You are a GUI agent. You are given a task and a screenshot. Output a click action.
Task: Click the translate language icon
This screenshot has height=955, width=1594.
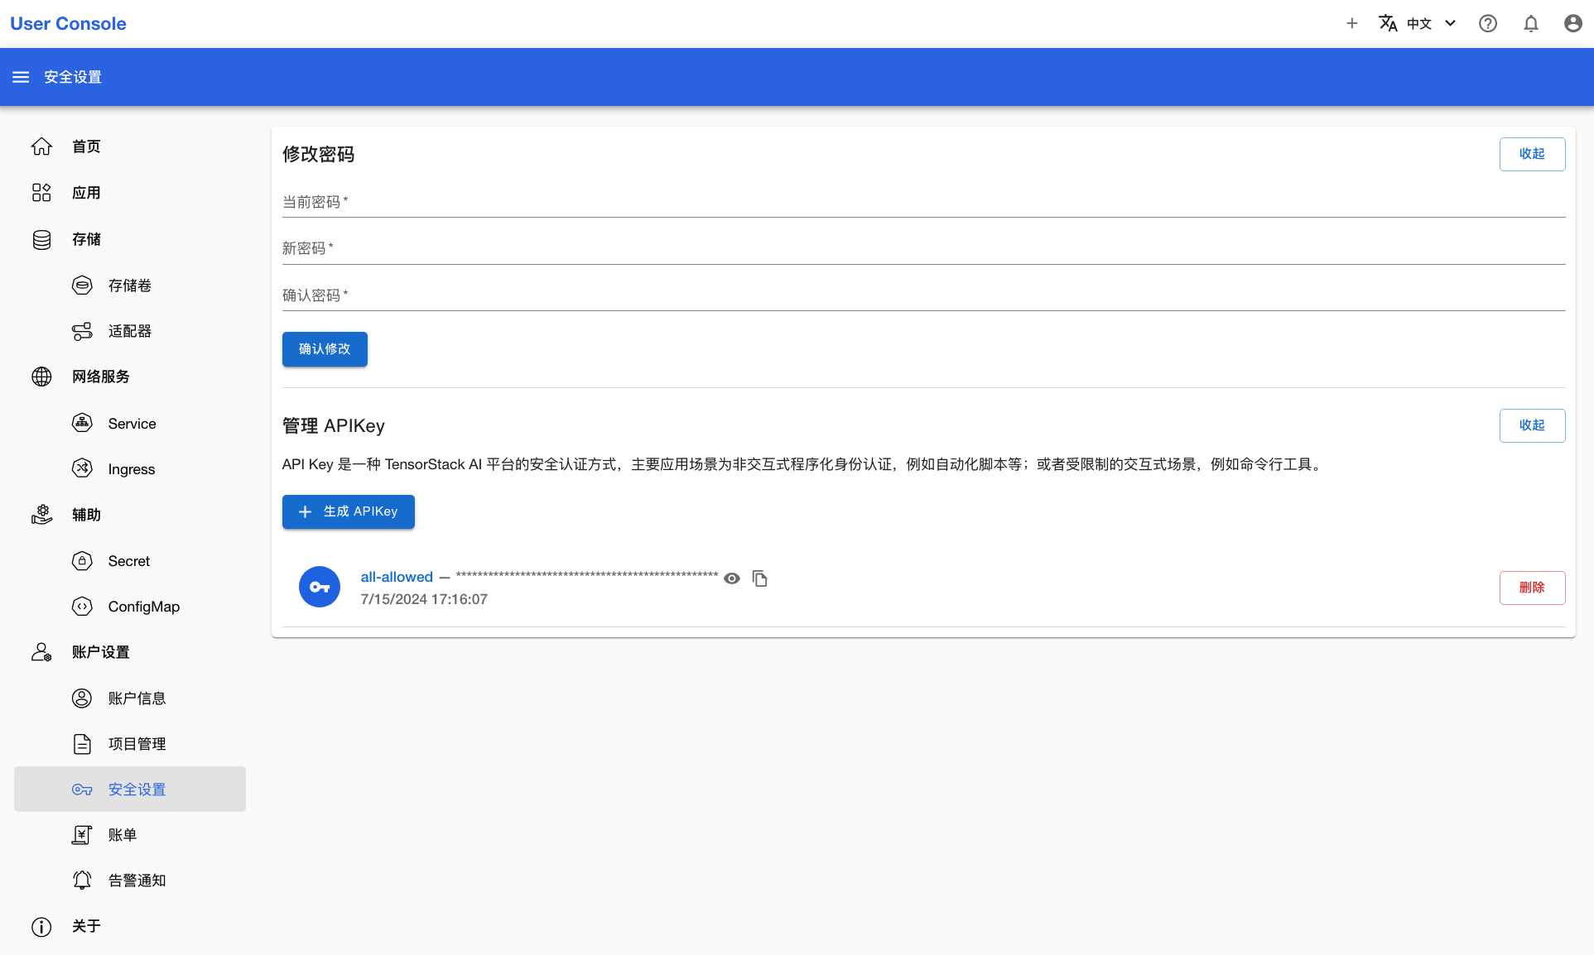pos(1388,23)
